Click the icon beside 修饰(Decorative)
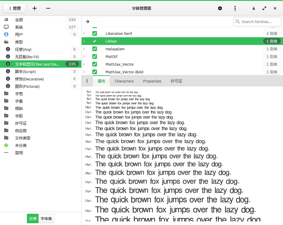This screenshot has height=225, width=283. click(8, 79)
